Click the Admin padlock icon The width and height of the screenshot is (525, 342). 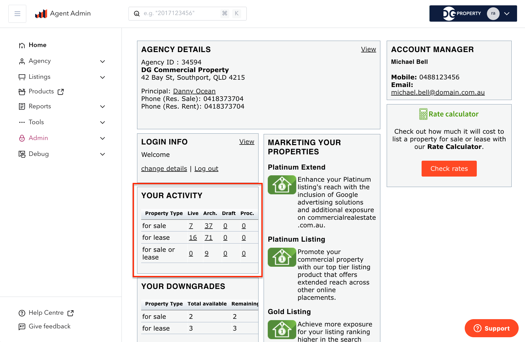pyautogui.click(x=22, y=138)
